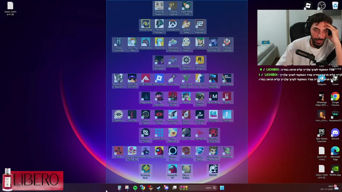Launch Fortnite from the desktop

coord(227,116)
